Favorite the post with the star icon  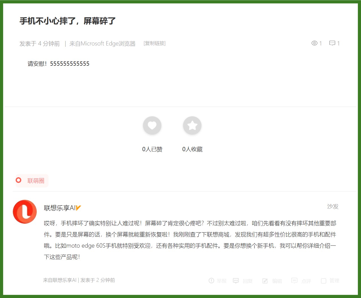click(x=192, y=125)
